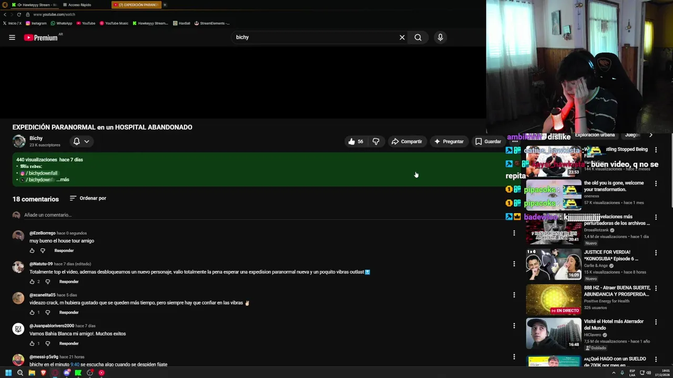Open options menu for @Juanpablorivero2000 comment

click(x=514, y=325)
